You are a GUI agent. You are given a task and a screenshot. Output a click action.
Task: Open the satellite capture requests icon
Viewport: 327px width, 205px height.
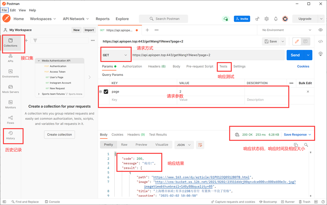[257, 19]
